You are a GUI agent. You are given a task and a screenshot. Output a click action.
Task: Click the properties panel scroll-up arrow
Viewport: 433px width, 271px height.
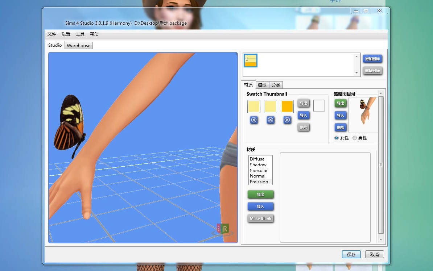click(x=381, y=93)
